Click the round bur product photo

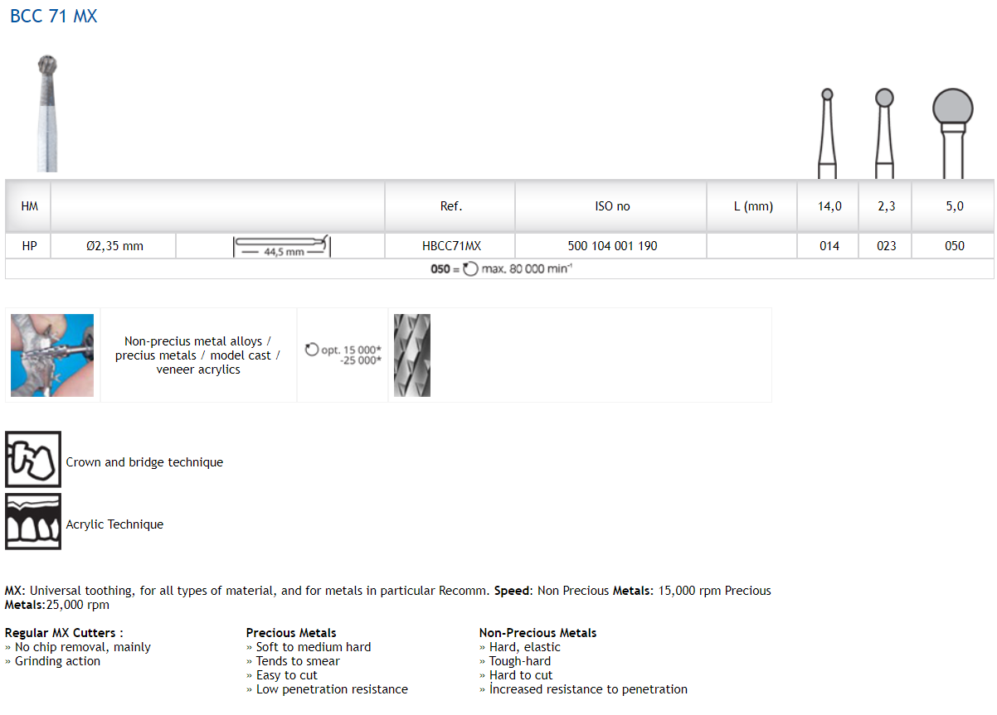click(x=48, y=113)
